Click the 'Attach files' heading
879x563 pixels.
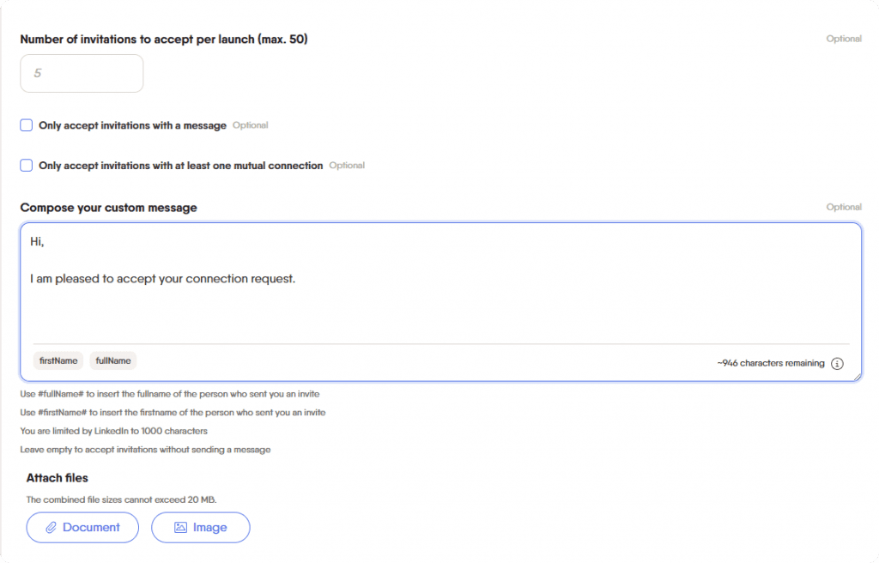(x=57, y=478)
